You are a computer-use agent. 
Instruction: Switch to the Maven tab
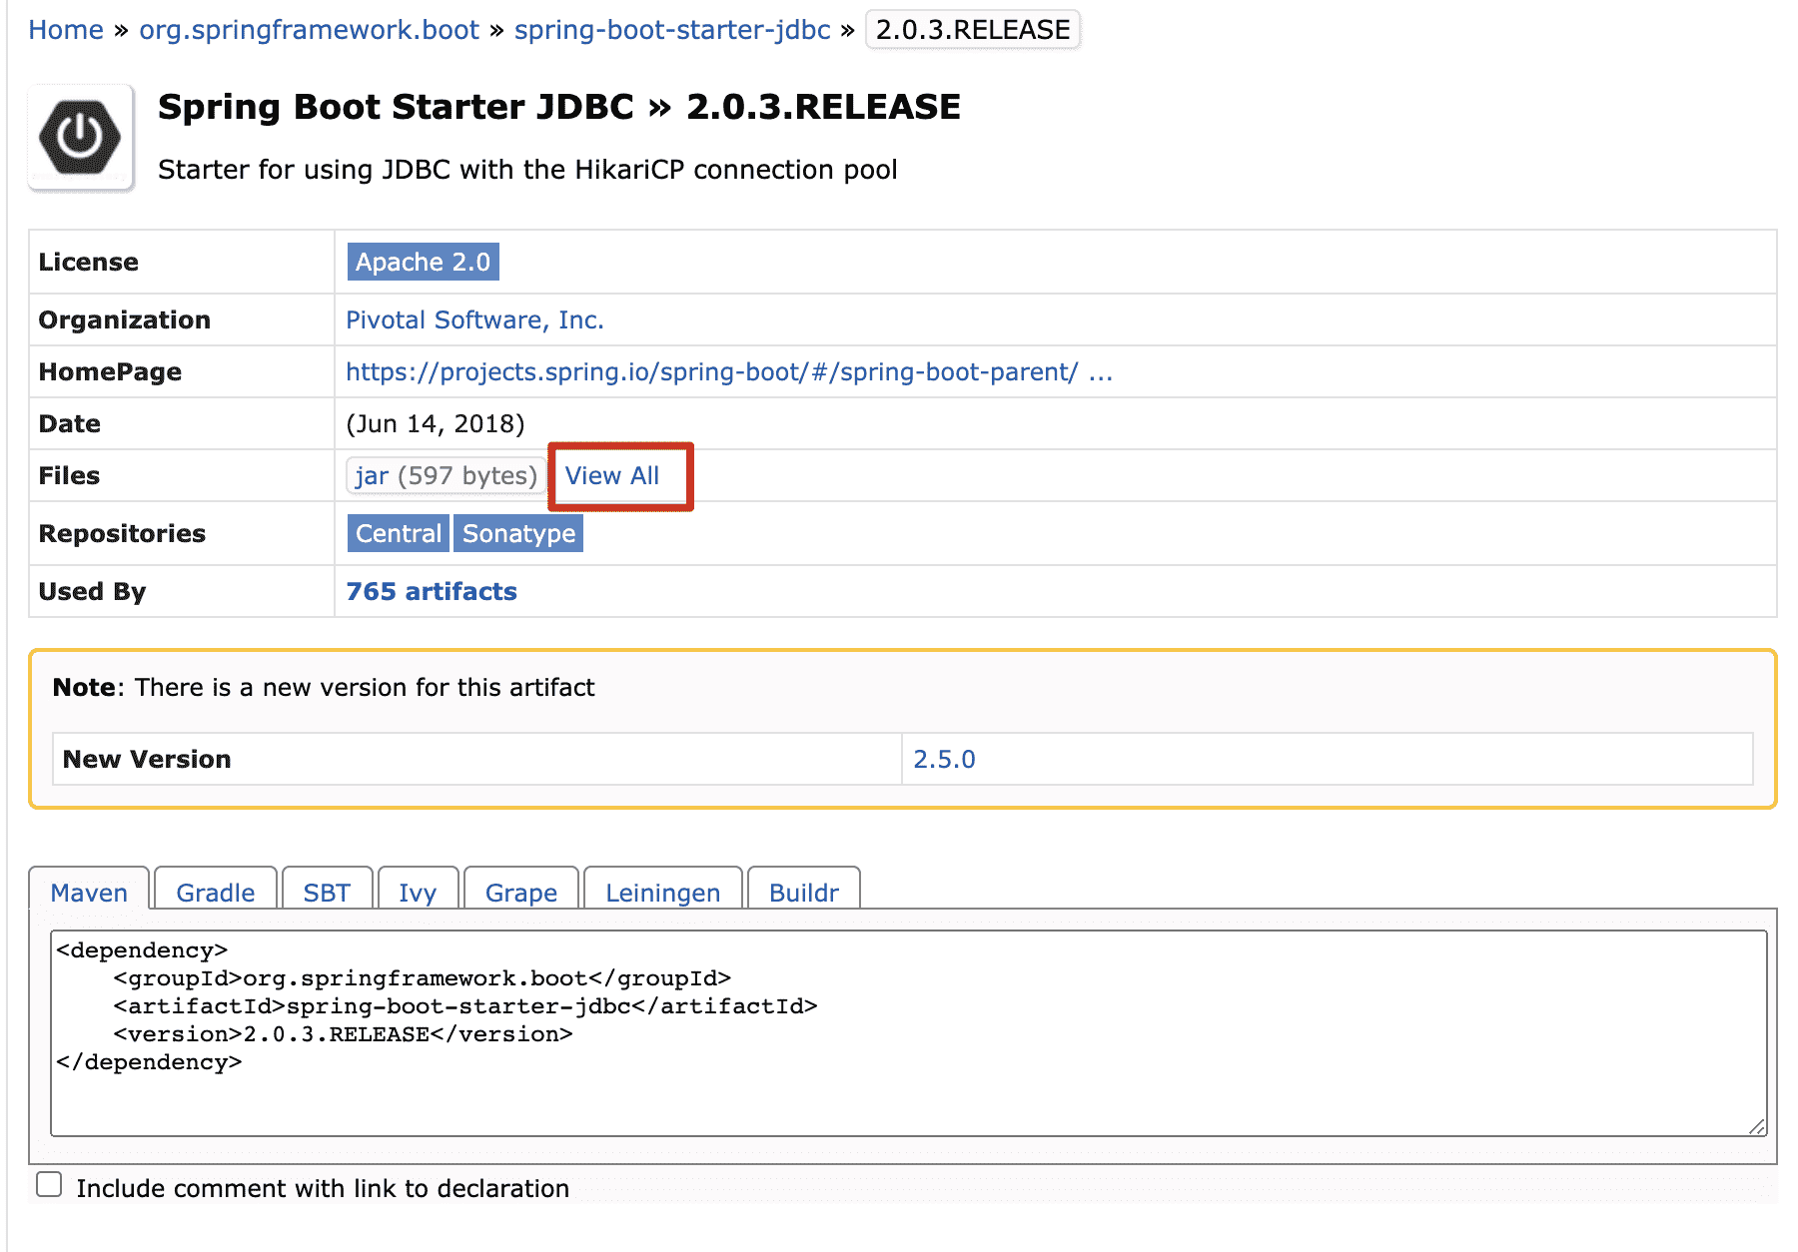tap(89, 892)
